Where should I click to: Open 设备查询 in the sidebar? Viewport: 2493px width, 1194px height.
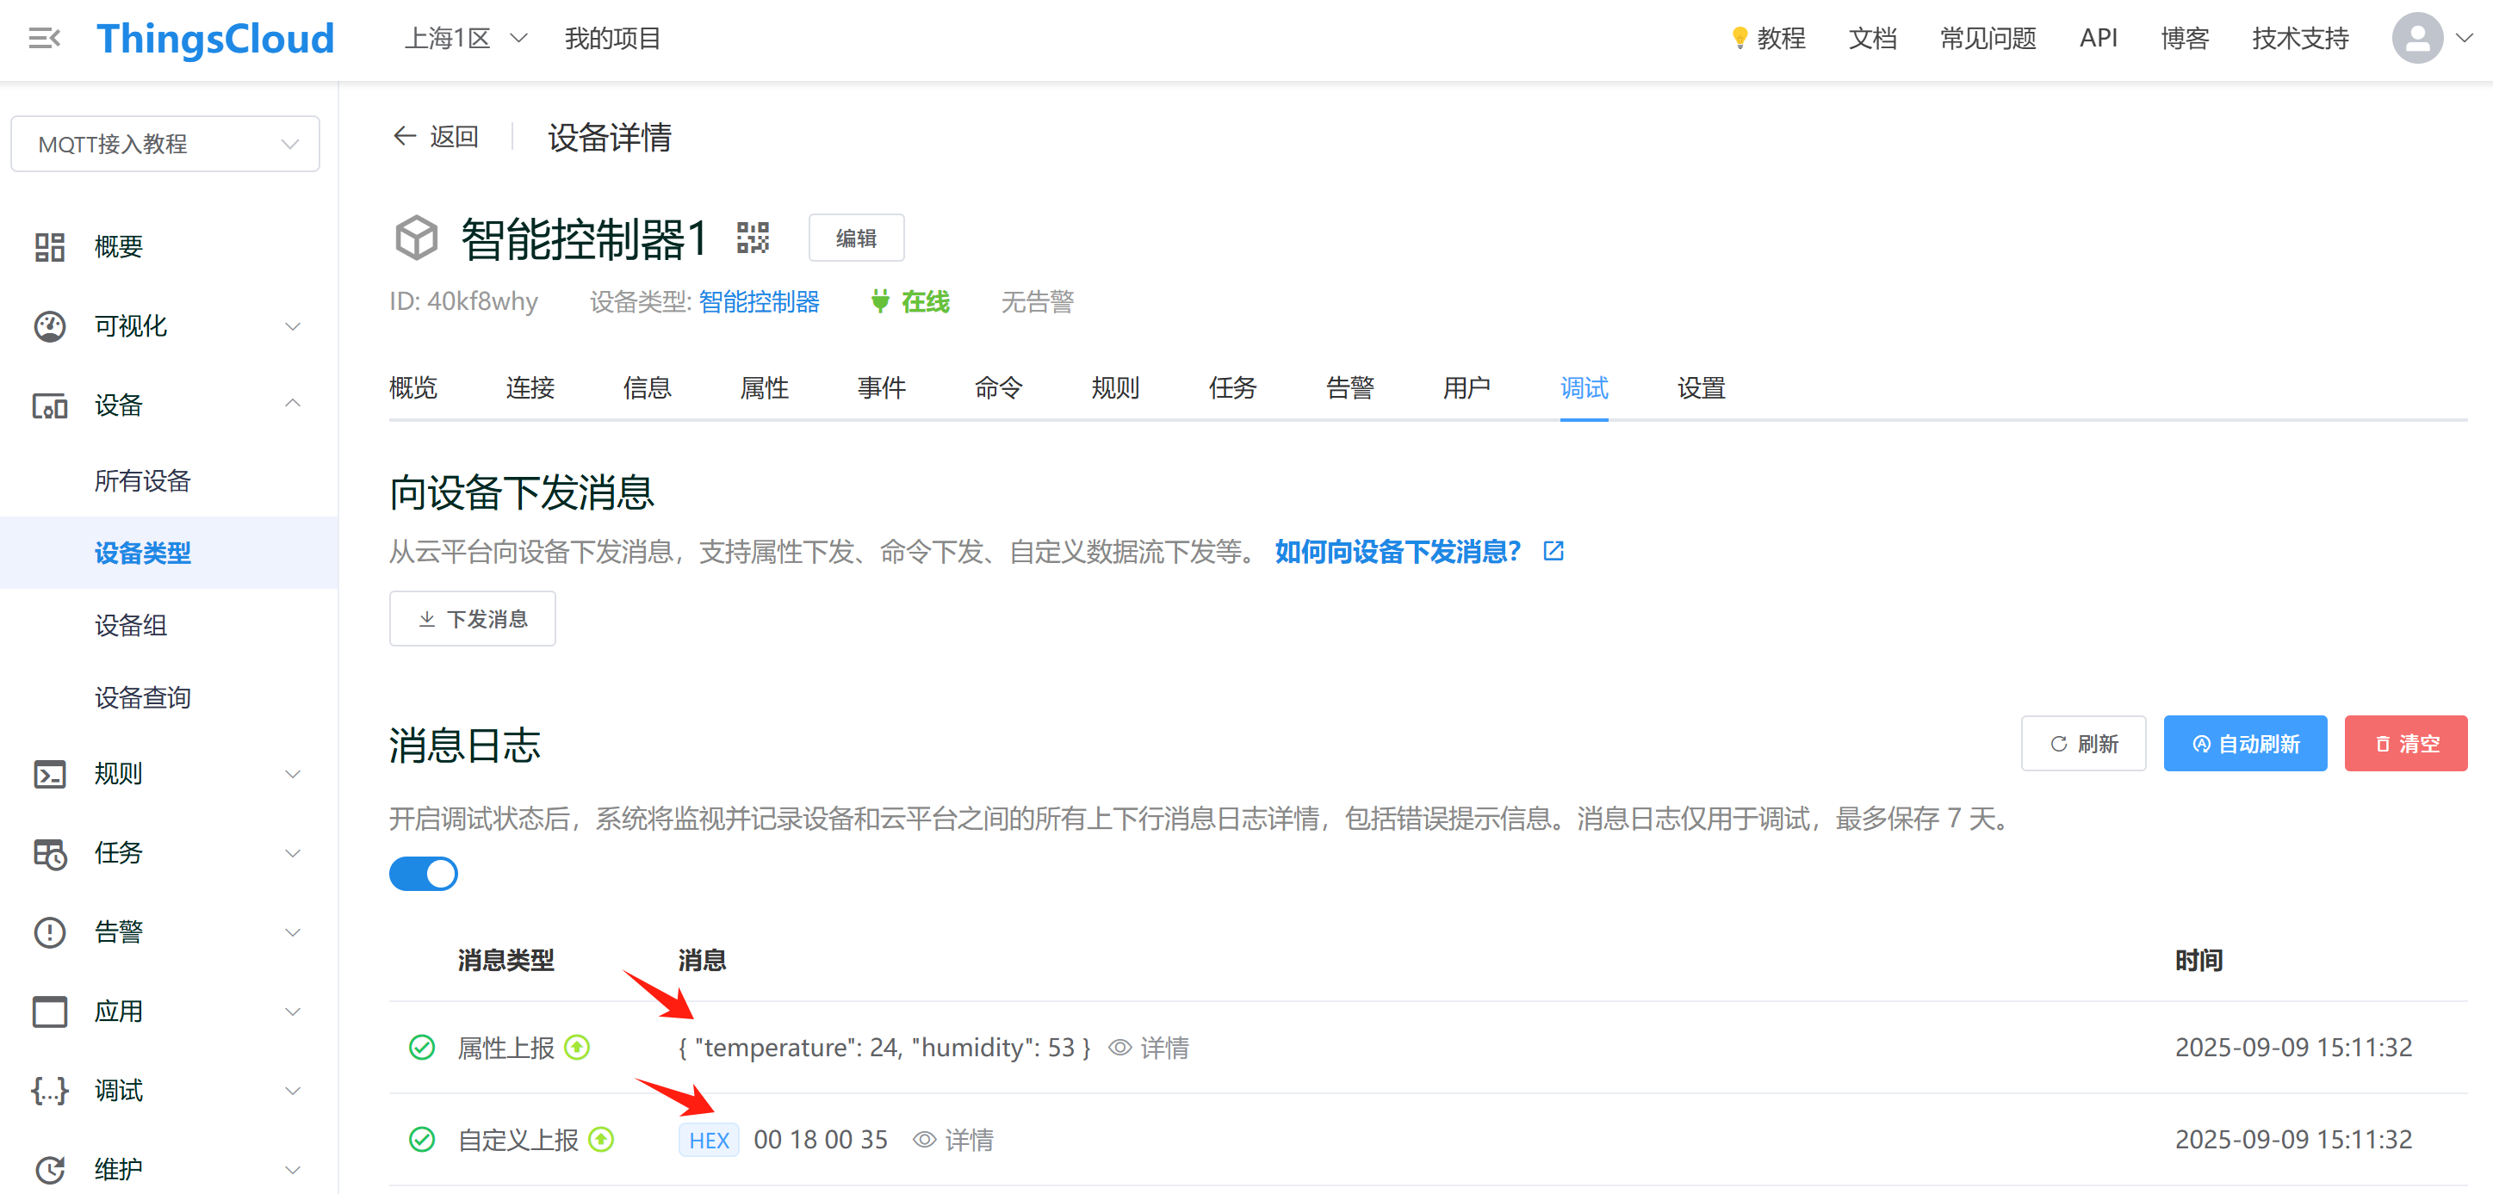pyautogui.click(x=142, y=697)
